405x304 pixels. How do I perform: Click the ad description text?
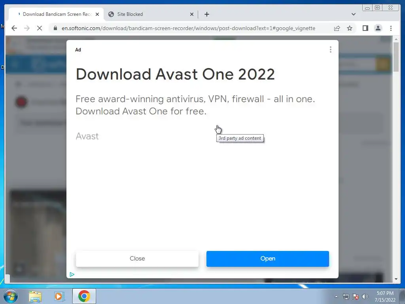tap(195, 105)
